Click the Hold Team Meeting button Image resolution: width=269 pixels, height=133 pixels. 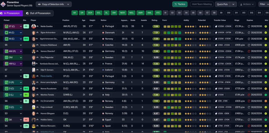pos(202,4)
